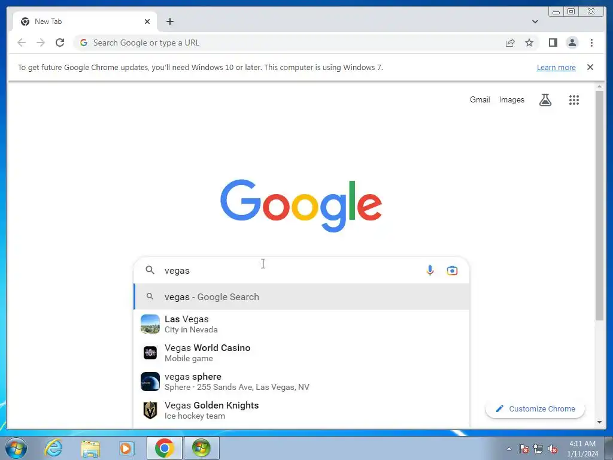Click muted volume tray icon
Image resolution: width=613 pixels, height=460 pixels.
click(553, 449)
